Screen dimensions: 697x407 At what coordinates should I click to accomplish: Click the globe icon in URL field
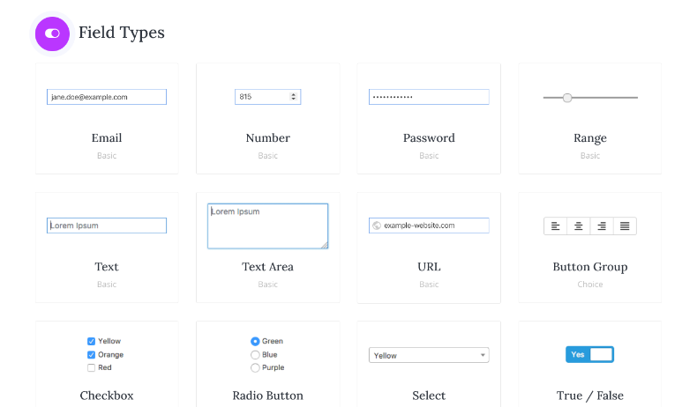[377, 226]
